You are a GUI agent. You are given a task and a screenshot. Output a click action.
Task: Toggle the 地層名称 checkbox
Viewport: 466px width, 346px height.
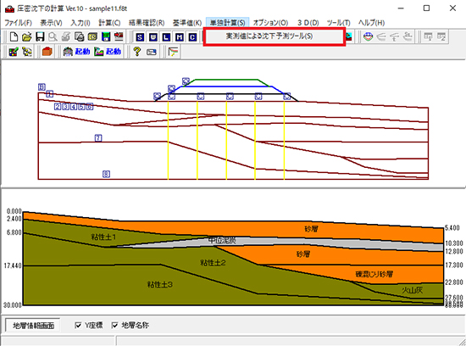[x=114, y=325]
